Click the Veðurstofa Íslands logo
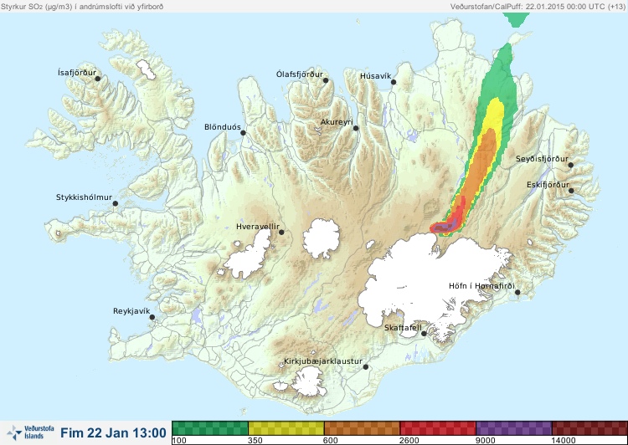Image resolution: width=628 pixels, height=445 pixels. click(x=30, y=432)
